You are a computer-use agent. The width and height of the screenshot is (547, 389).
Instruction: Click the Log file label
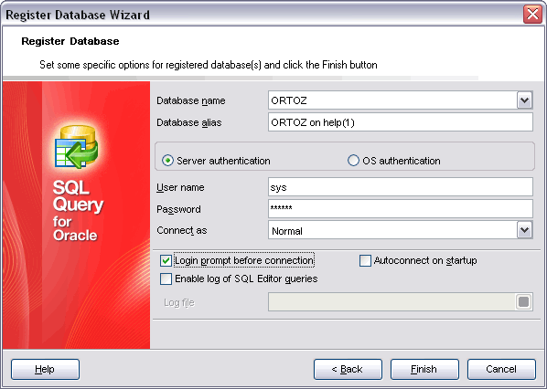179,302
